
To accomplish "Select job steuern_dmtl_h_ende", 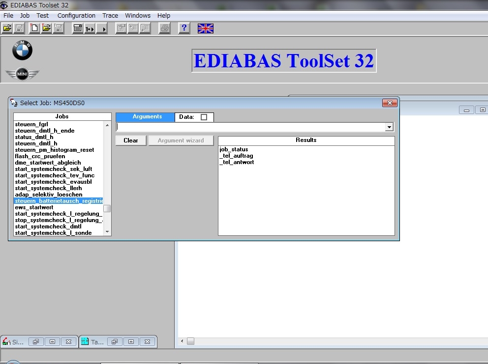I will [44, 131].
